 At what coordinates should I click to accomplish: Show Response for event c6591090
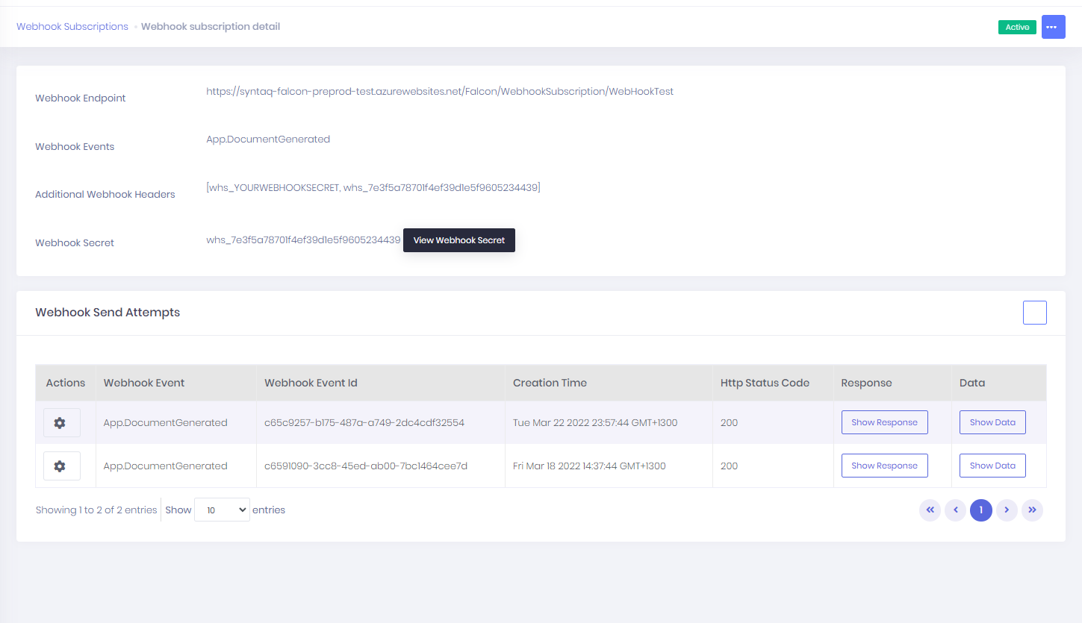click(x=884, y=466)
